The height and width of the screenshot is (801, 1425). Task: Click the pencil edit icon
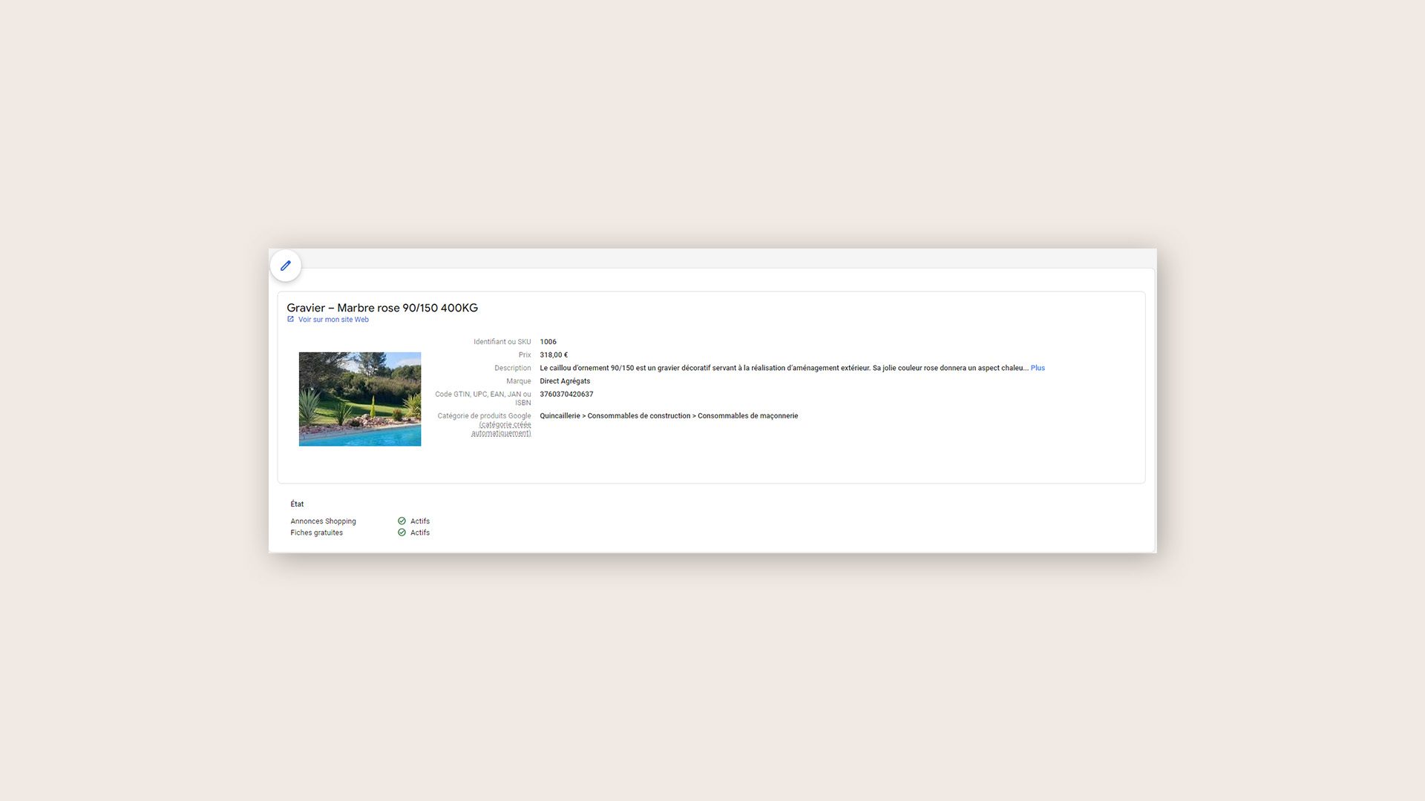[286, 266]
